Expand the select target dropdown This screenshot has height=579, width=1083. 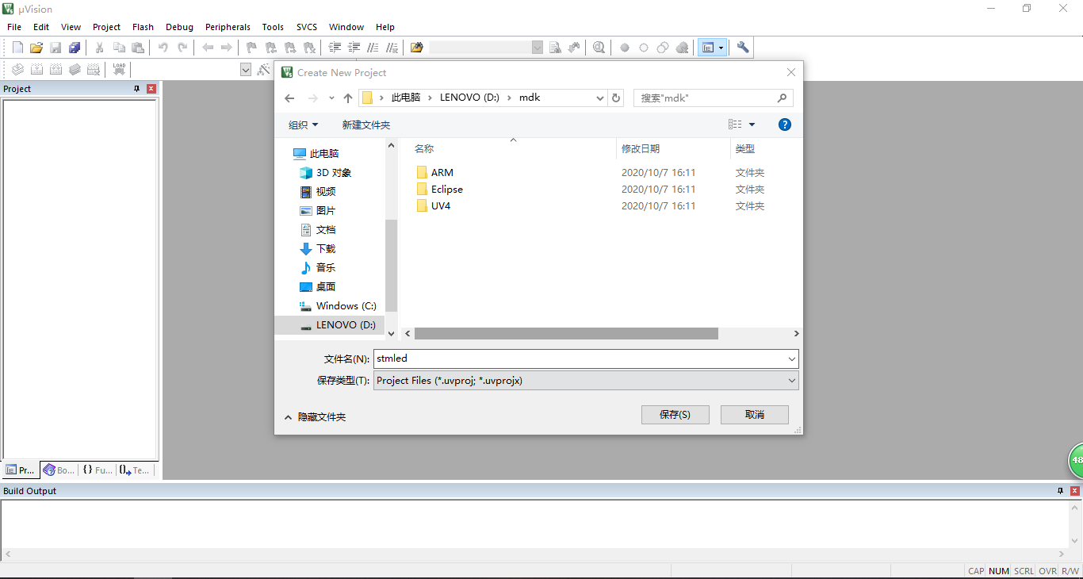246,70
